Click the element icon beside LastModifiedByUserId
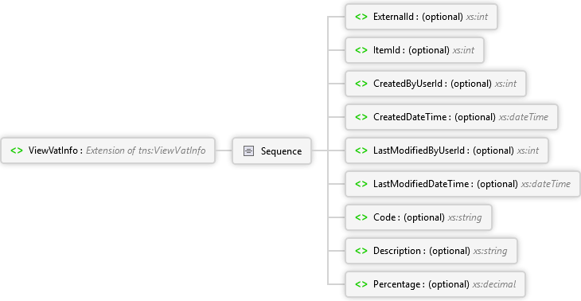Image resolution: width=581 pixels, height=301 pixels. pos(361,150)
